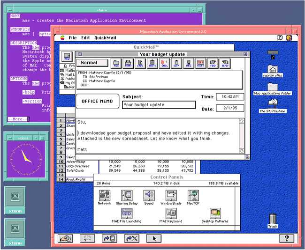Click the -help option in xterm text

pyautogui.click(x=29, y=92)
